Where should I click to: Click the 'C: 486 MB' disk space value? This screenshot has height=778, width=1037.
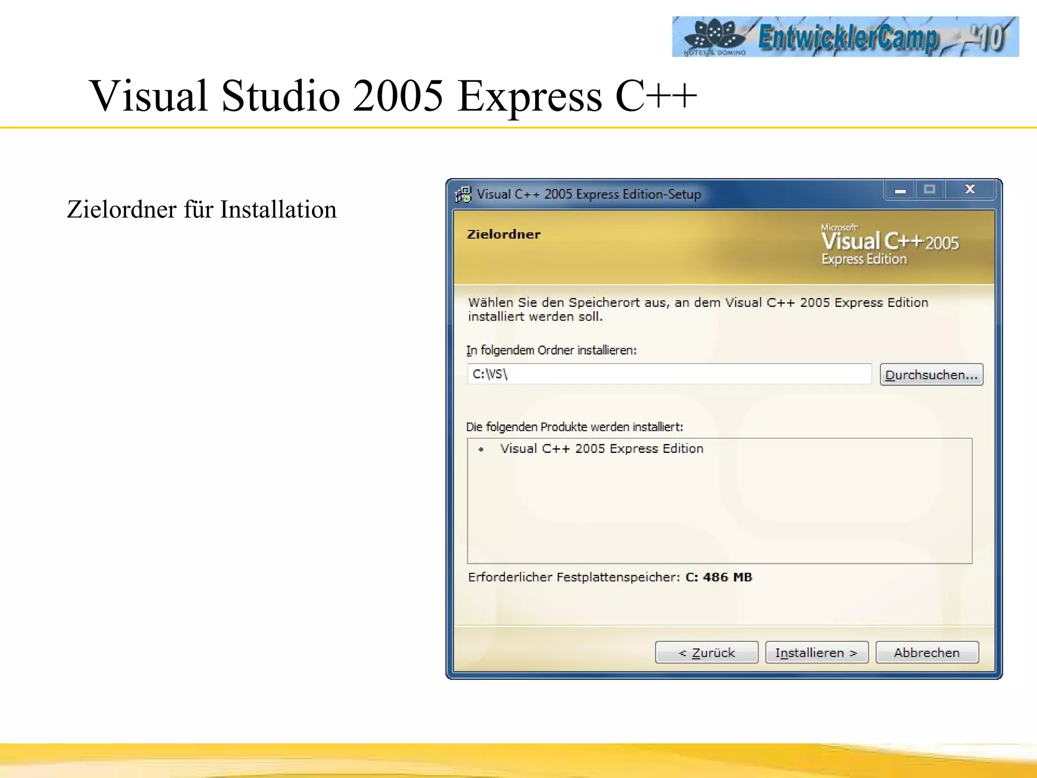[719, 577]
